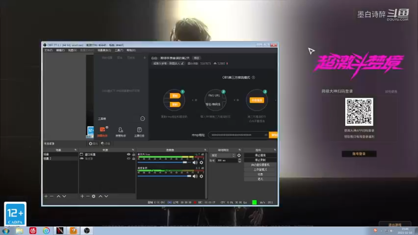Reveal rtmp address with eye icon
Screen dimensions: 418x235
click(266, 135)
